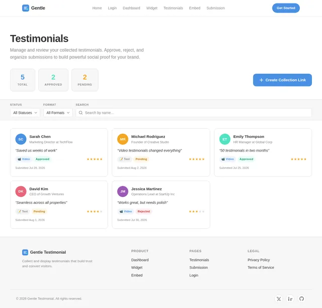Click the quote "Saved us weeks of work"
Image resolution: width=322 pixels, height=308 pixels.
(x=36, y=150)
